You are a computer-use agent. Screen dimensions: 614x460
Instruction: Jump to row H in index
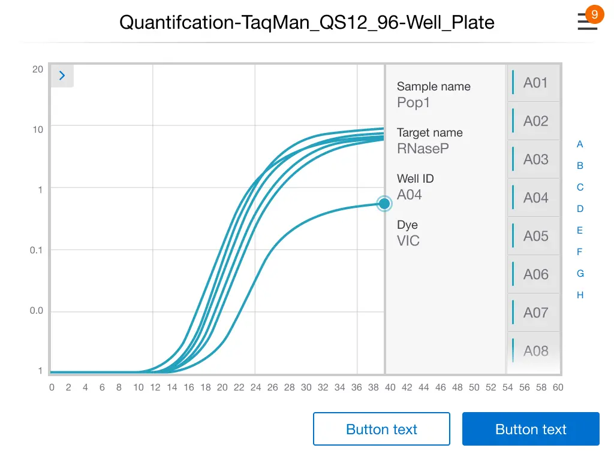(x=580, y=295)
